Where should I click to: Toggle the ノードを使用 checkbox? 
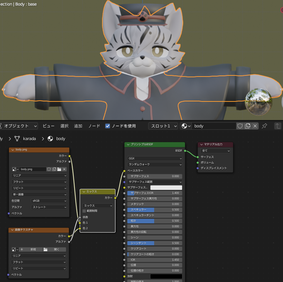[108, 126]
